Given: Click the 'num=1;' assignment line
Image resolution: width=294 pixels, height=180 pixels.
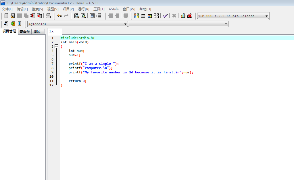Looking at the screenshot, I should point(74,55).
